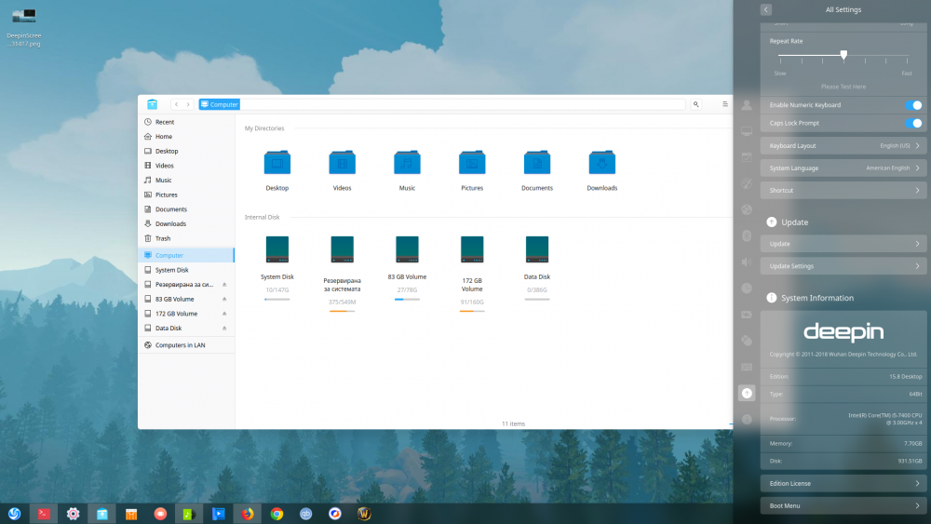Open Sound settings speaker icon
Viewport: 931px width, 524px height.
click(747, 262)
